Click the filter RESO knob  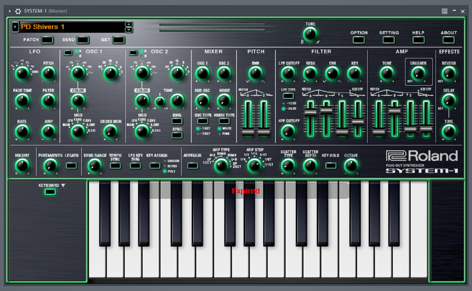click(x=310, y=74)
